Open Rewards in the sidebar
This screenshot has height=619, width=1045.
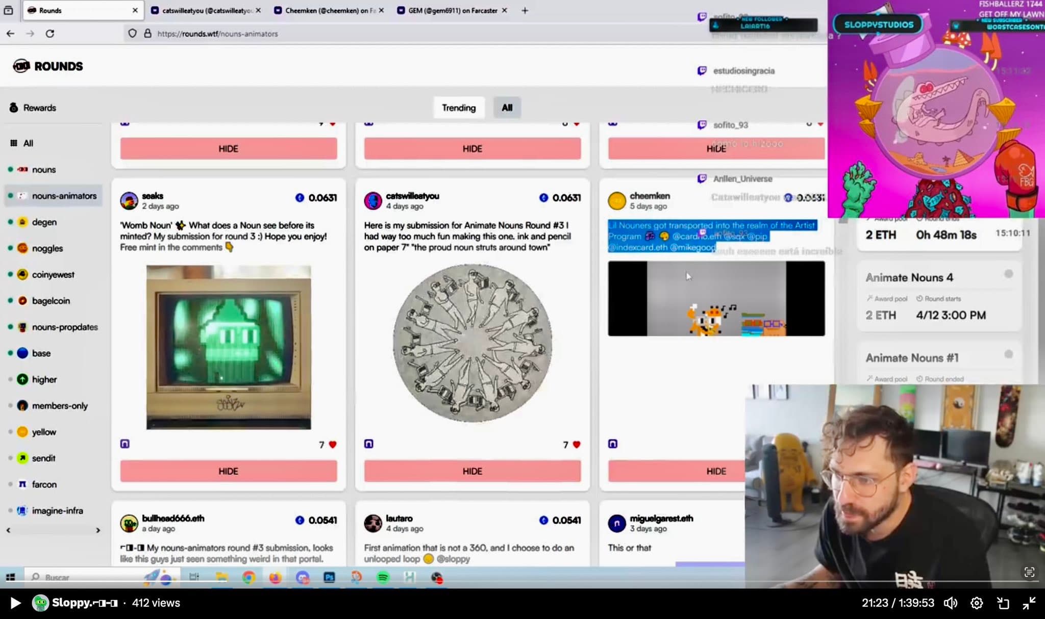tap(33, 108)
